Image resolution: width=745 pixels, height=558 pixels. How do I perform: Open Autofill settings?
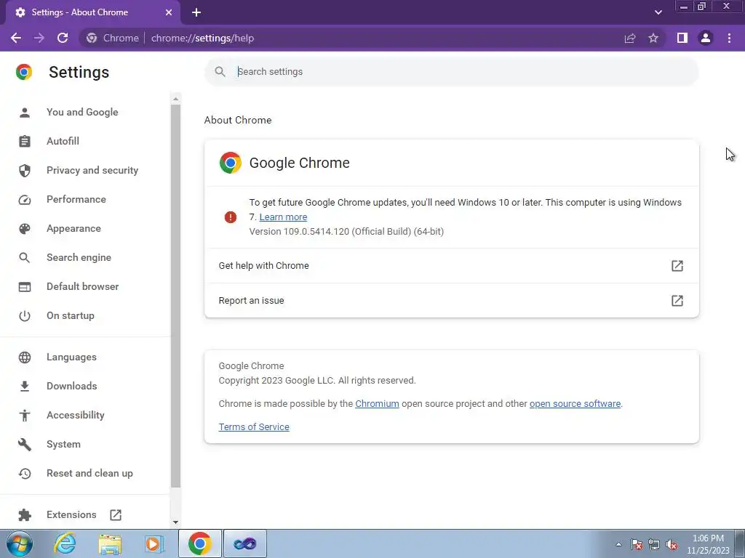63,142
